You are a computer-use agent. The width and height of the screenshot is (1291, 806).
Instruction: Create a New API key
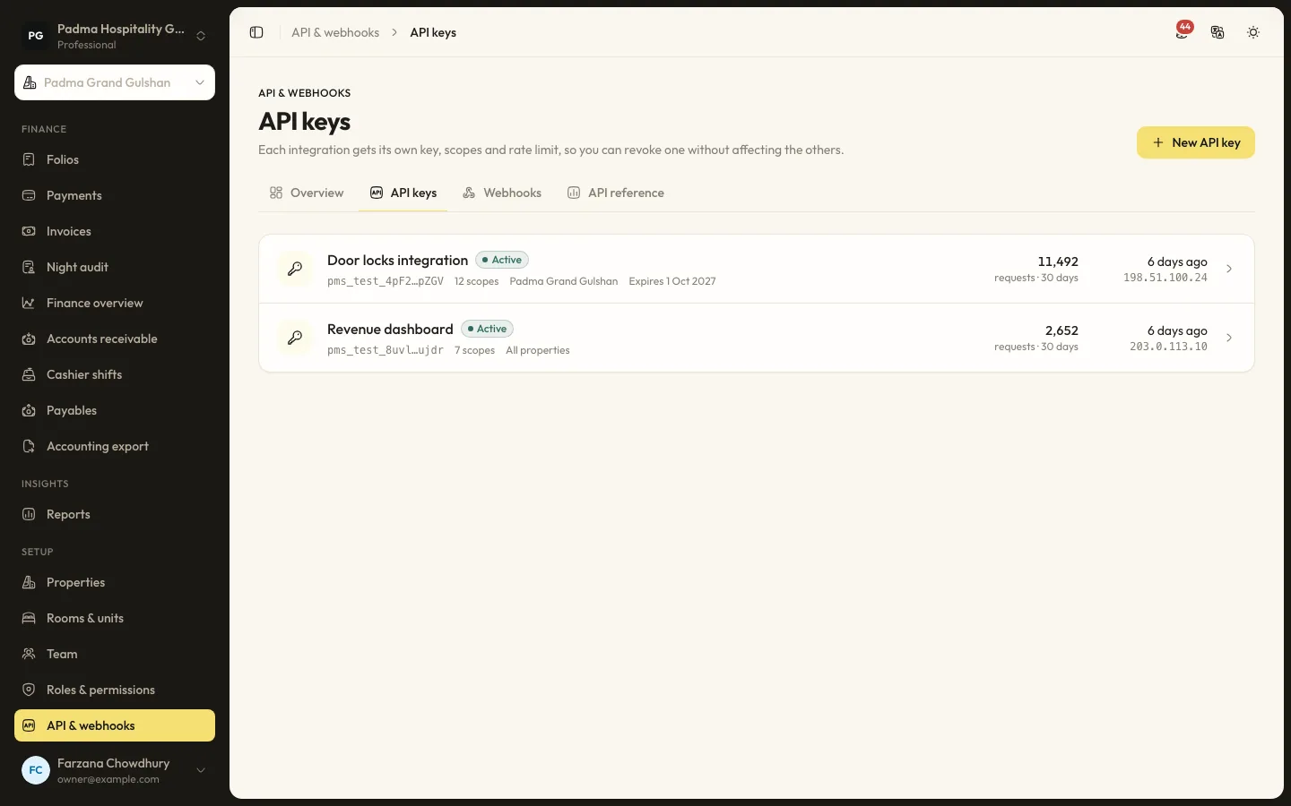coord(1196,142)
